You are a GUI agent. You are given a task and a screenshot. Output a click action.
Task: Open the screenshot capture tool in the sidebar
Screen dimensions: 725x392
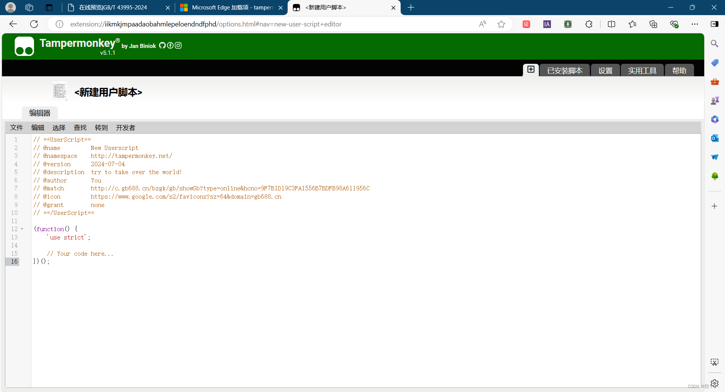click(715, 362)
